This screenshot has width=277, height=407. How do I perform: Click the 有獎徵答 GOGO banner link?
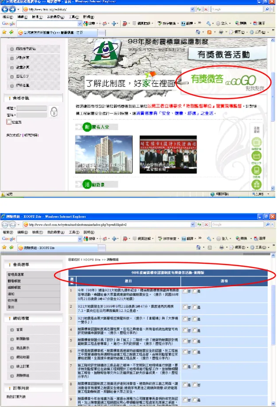[x=223, y=82]
